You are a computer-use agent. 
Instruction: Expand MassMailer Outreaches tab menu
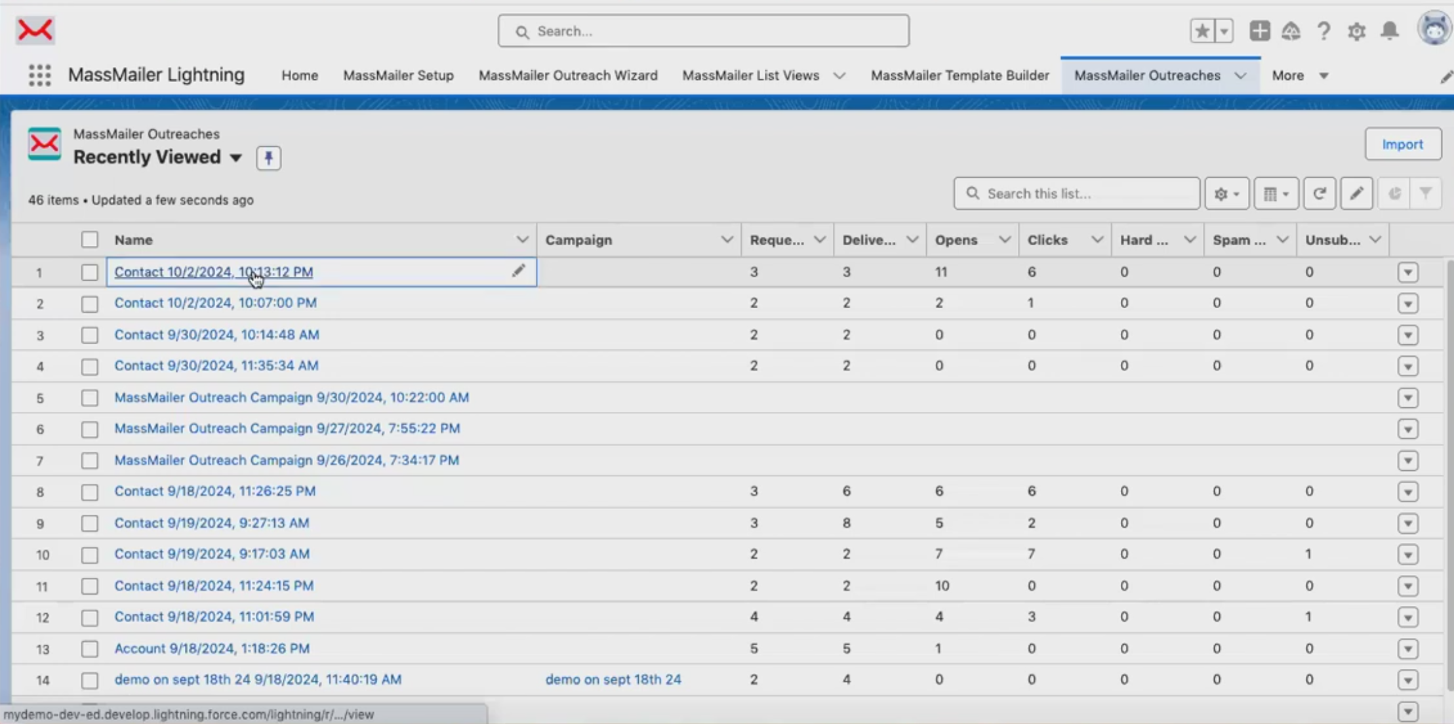tap(1240, 75)
